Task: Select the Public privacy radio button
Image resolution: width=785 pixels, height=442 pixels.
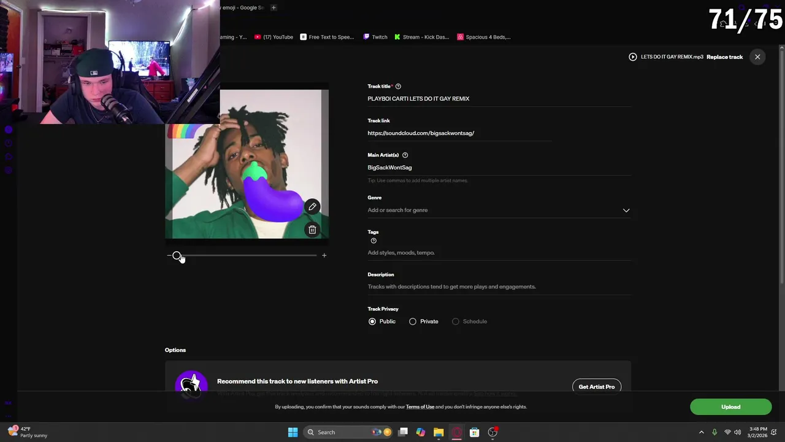Action: 372,322
